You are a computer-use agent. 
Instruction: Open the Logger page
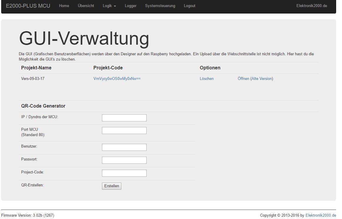pyautogui.click(x=130, y=6)
